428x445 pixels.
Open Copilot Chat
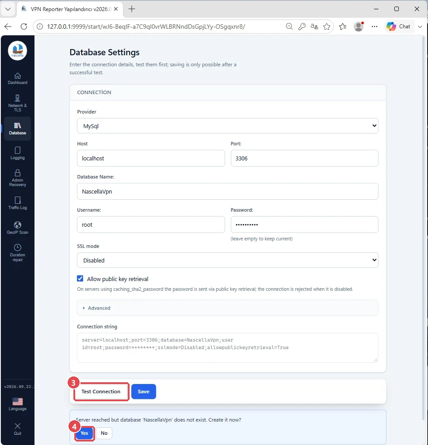point(398,27)
